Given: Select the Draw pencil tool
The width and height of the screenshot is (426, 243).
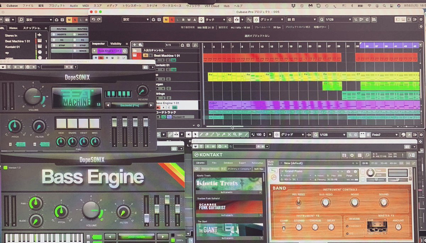Looking at the screenshot, I should 201,134.
